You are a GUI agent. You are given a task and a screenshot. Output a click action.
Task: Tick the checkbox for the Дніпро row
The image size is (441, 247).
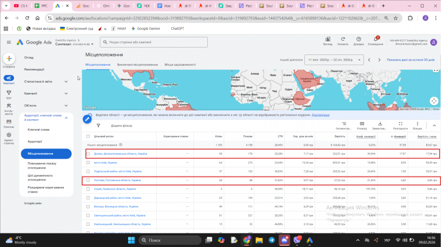pos(88,154)
